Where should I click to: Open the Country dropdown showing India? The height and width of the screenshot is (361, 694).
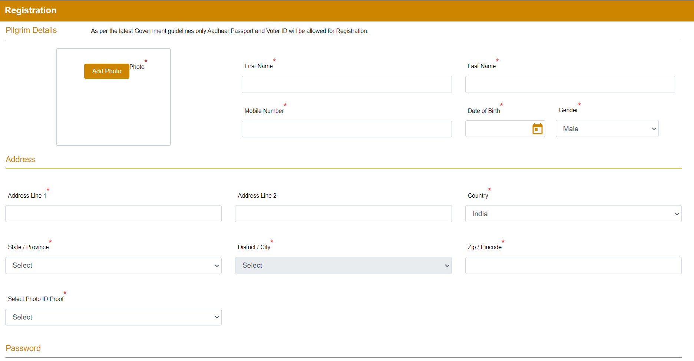(573, 213)
